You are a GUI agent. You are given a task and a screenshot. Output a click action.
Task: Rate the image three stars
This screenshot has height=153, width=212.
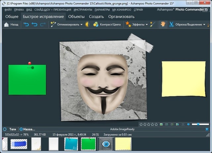tap(149, 124)
